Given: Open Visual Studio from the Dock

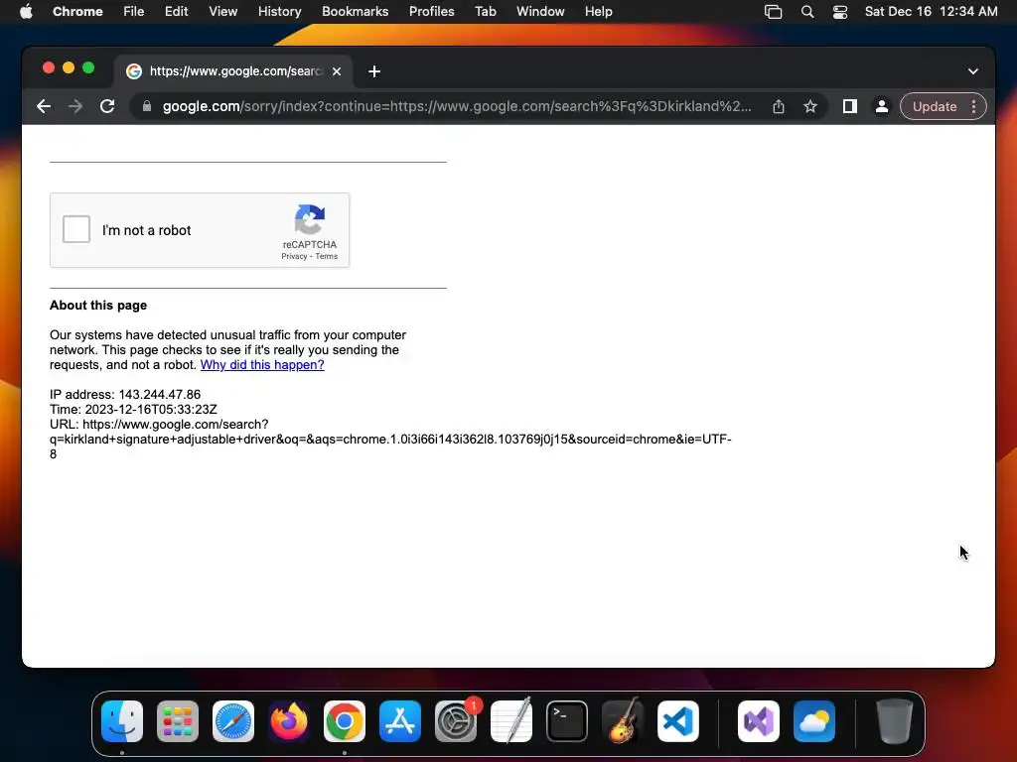Looking at the screenshot, I should pos(759,721).
